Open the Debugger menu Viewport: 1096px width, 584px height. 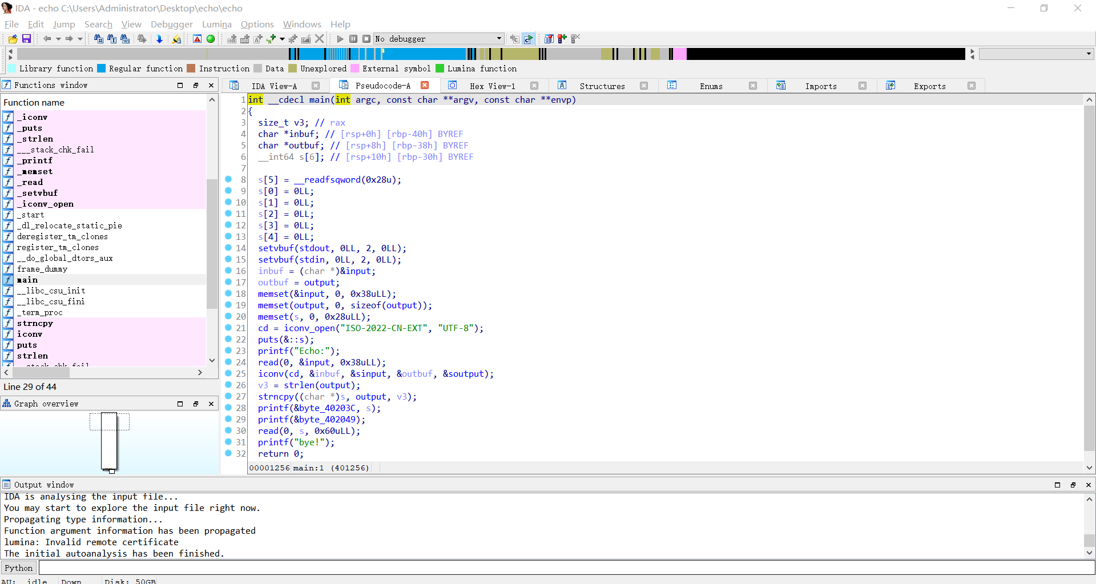pyautogui.click(x=171, y=24)
